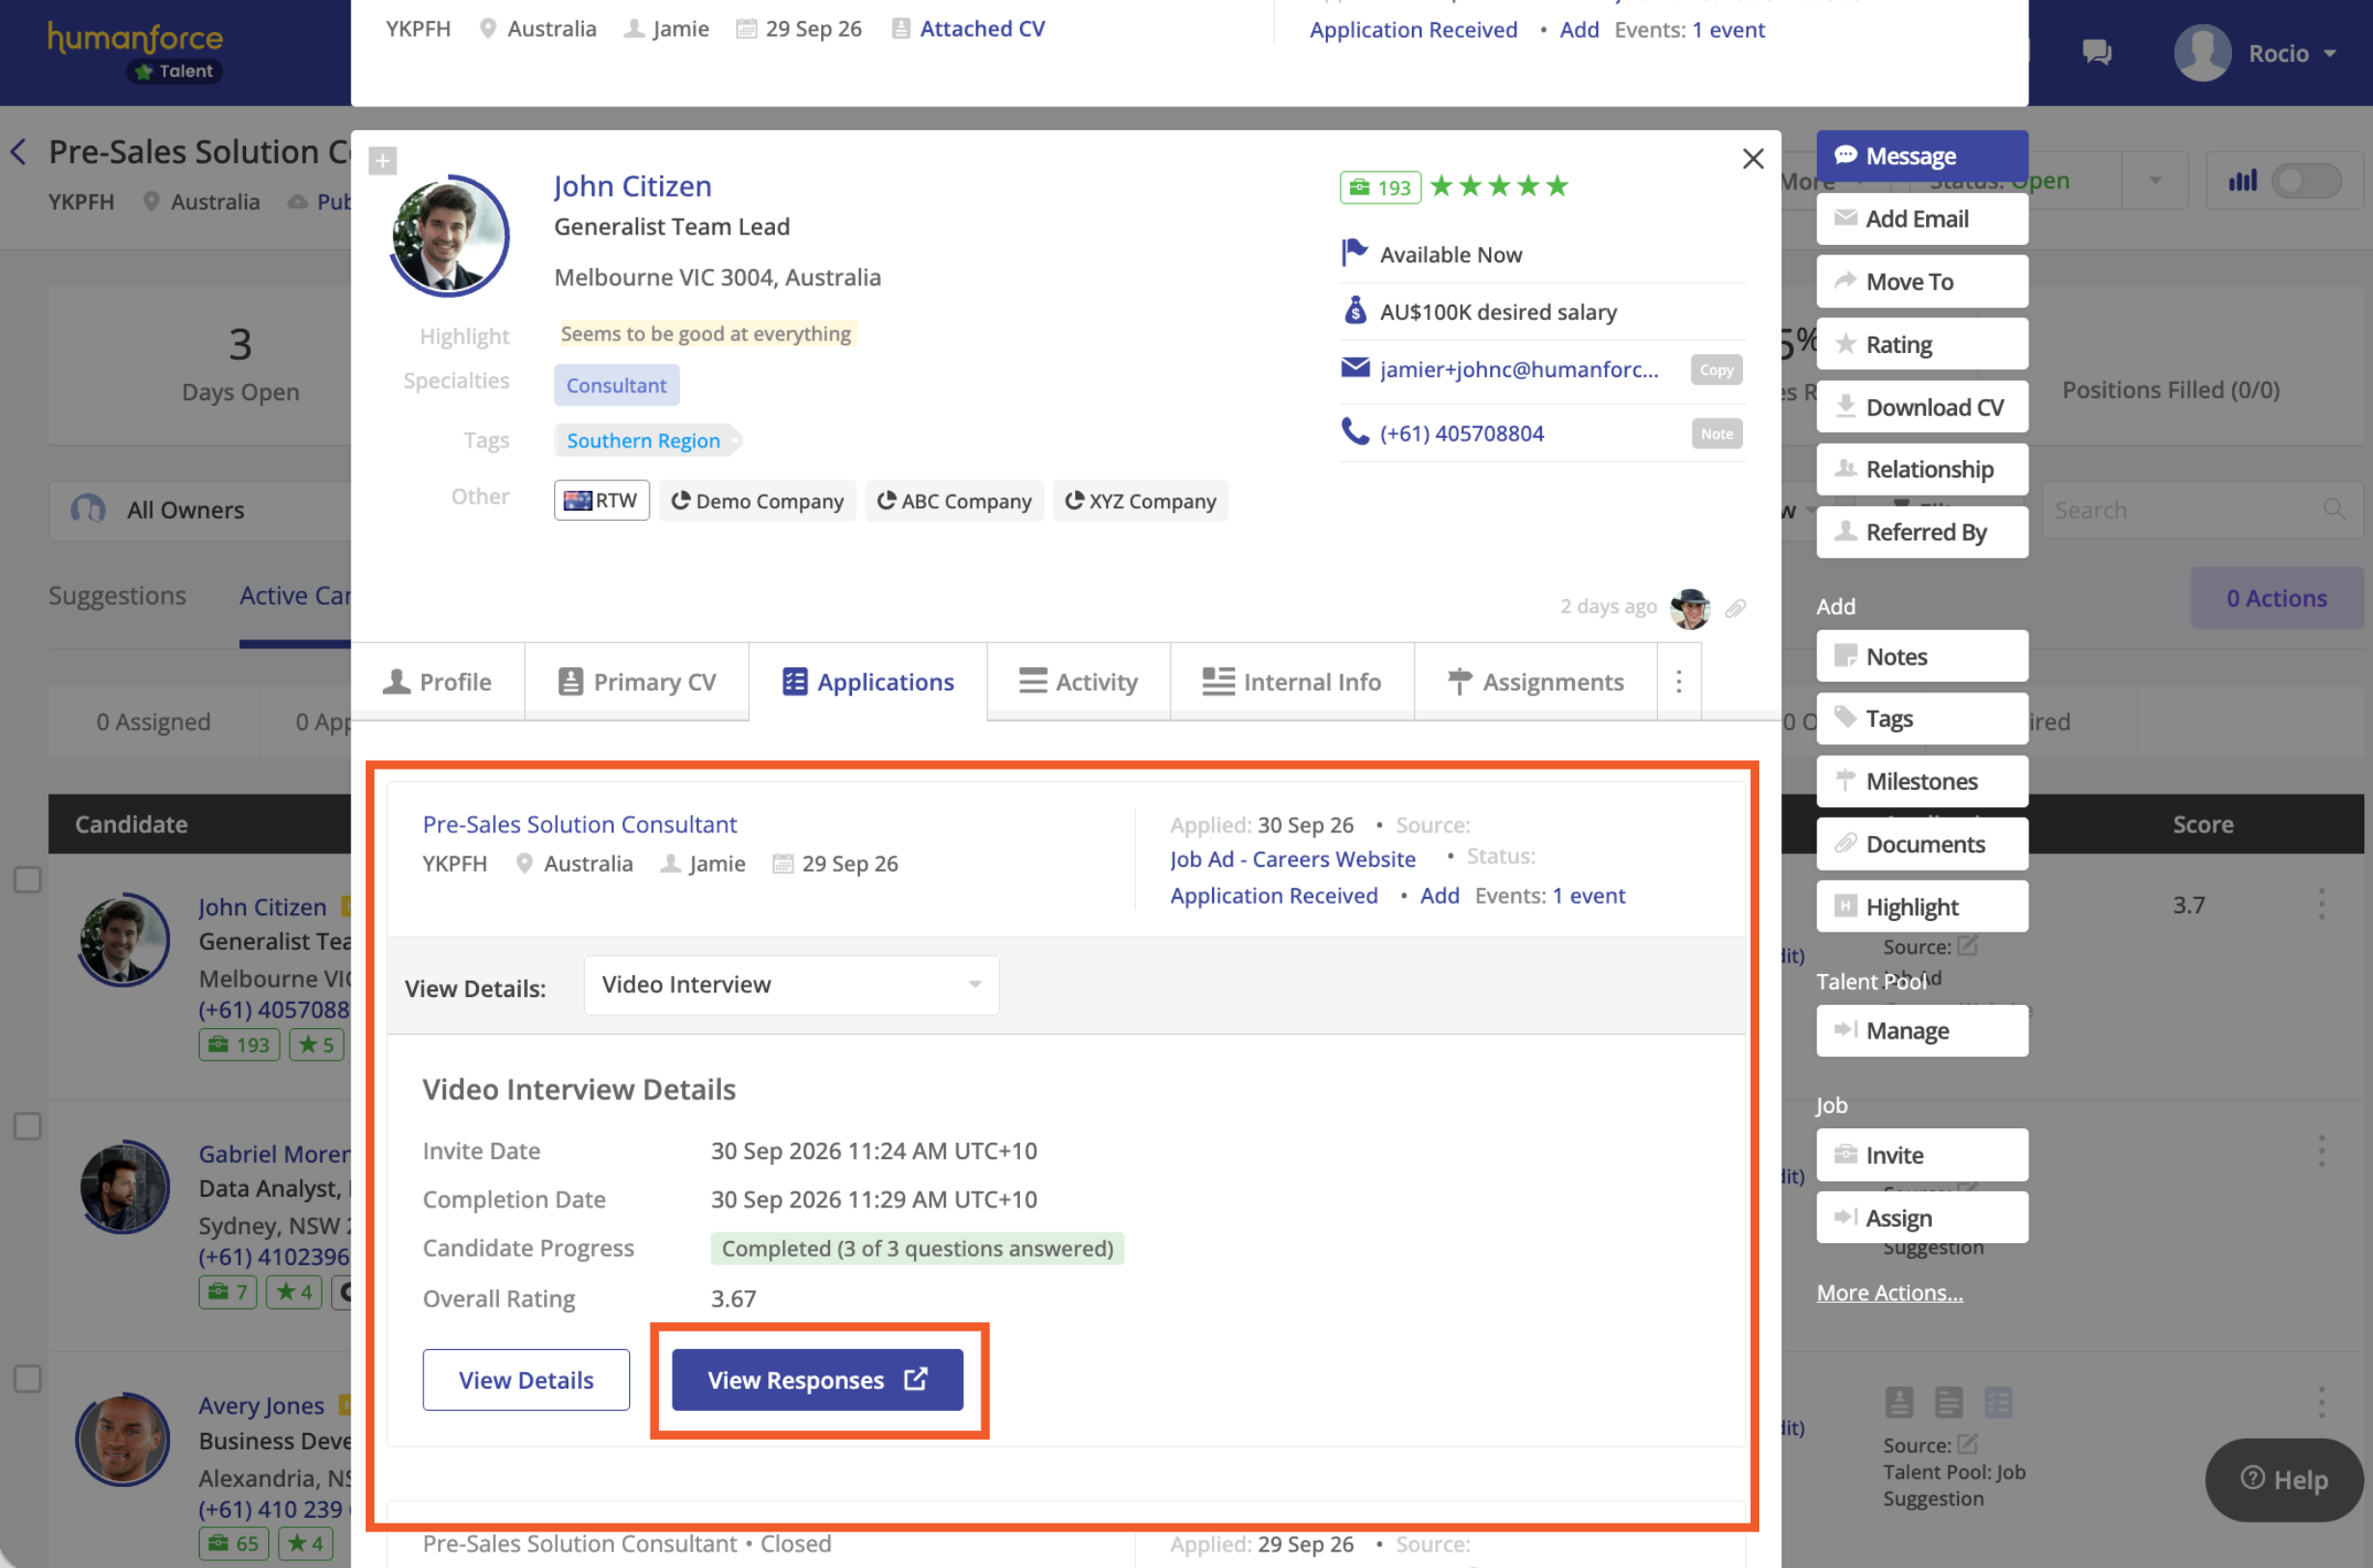Click the Consultant specialty chip
The height and width of the screenshot is (1568, 2373).
click(617, 385)
